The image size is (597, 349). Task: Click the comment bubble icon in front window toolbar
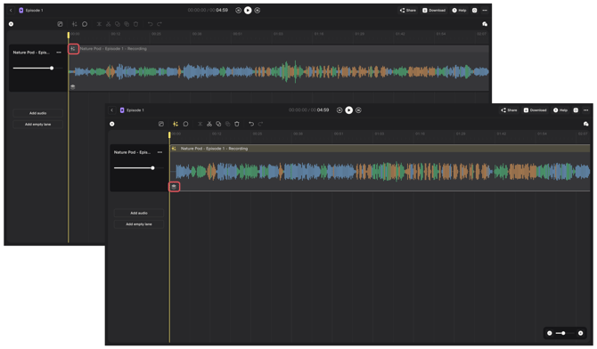(x=186, y=124)
